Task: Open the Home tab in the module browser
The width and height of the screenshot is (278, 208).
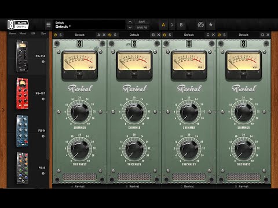Action: (12, 34)
